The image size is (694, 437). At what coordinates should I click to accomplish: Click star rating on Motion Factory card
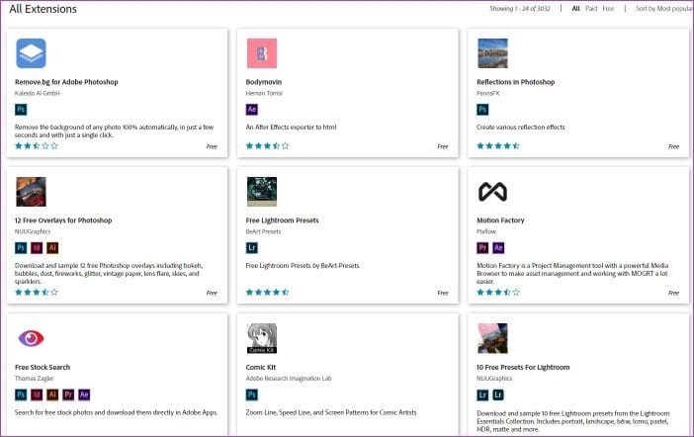pyautogui.click(x=498, y=293)
